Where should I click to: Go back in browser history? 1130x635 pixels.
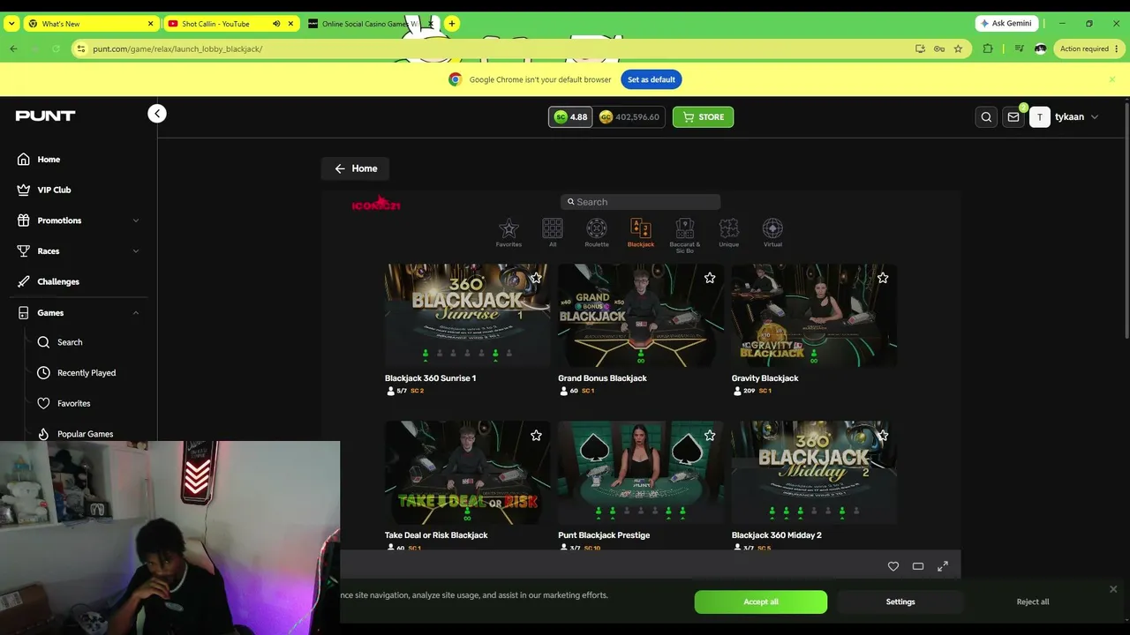click(x=13, y=49)
